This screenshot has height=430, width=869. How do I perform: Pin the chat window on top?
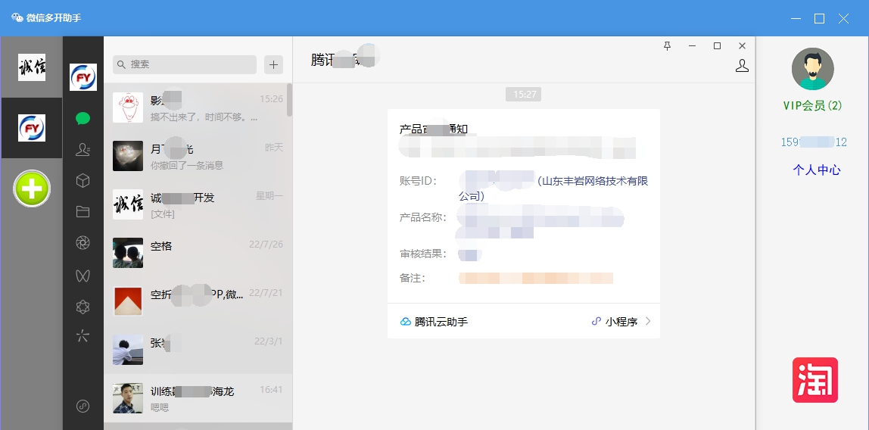668,46
